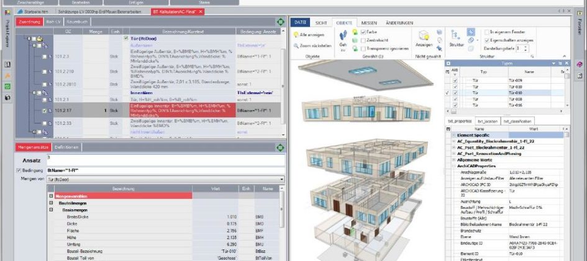
Task: Collapse the Mengenvariablen group
Action: point(52,196)
